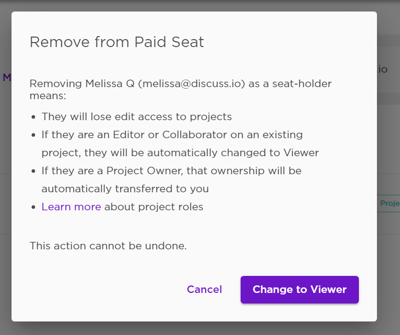Click the Editor or Collaborator bullet text

pos(180,144)
